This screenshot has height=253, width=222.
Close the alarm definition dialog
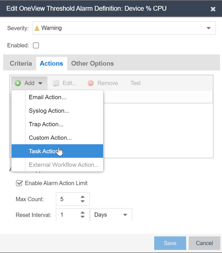tap(213, 9)
